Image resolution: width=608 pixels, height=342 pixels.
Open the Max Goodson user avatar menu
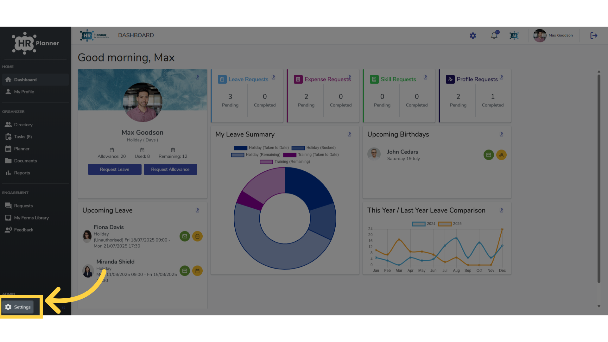pos(540,35)
